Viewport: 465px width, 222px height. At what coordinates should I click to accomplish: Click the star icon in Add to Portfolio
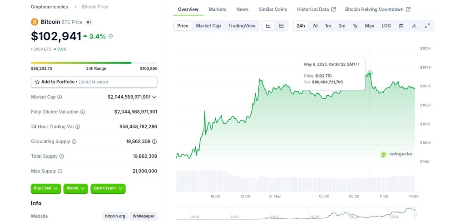[x=37, y=82]
